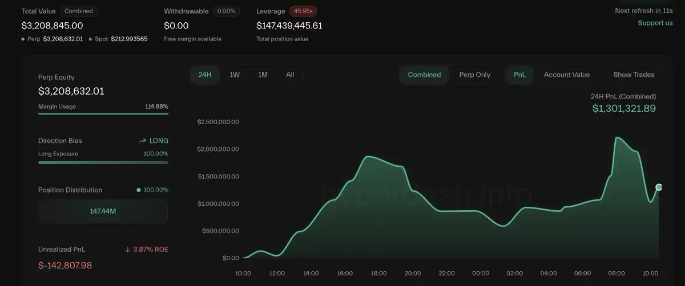Click the green Position Distribution dot
This screenshot has height=286, width=685.
point(139,190)
